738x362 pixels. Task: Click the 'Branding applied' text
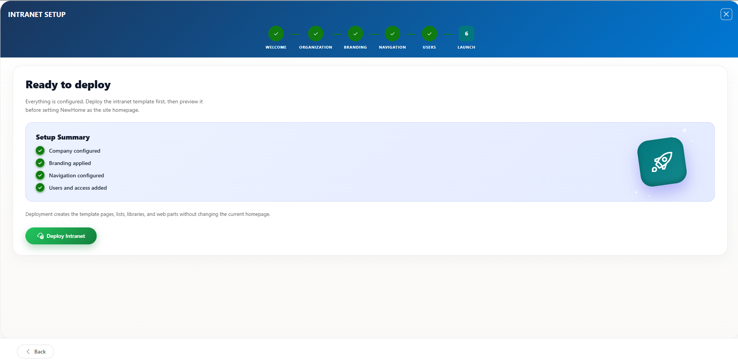(x=70, y=163)
